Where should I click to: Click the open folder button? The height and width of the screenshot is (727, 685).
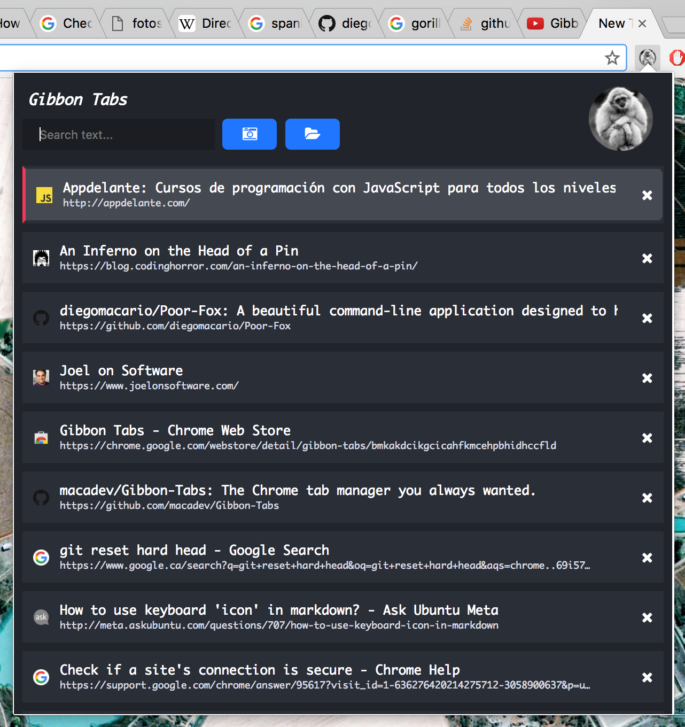[x=313, y=134]
